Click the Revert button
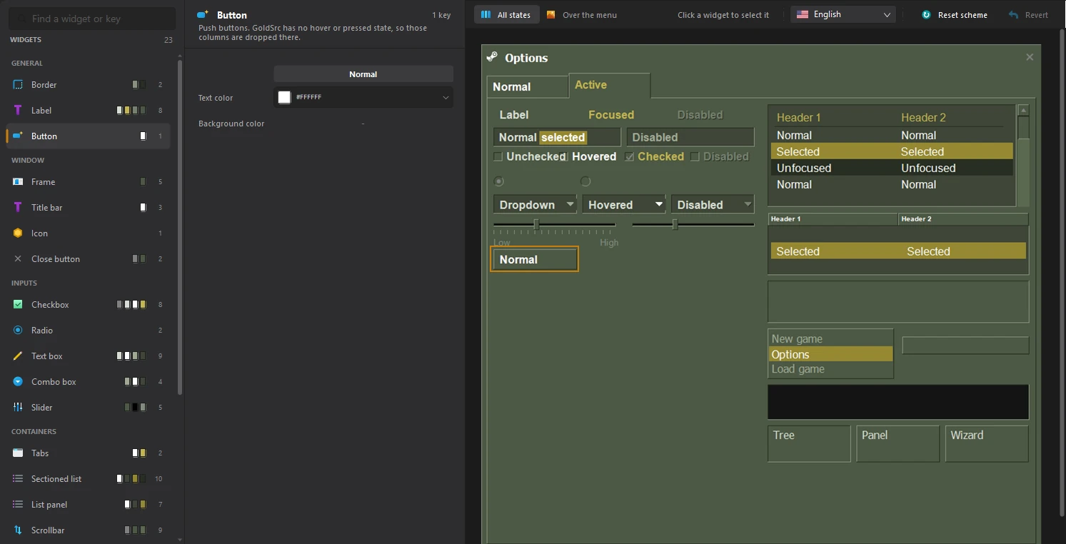This screenshot has width=1066, height=544. tap(1028, 14)
